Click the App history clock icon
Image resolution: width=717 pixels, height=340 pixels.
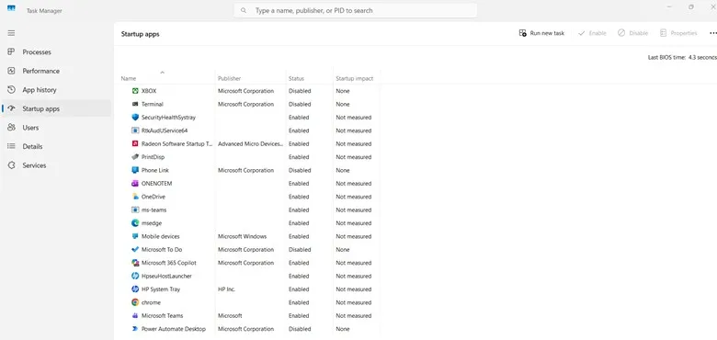[x=11, y=89]
